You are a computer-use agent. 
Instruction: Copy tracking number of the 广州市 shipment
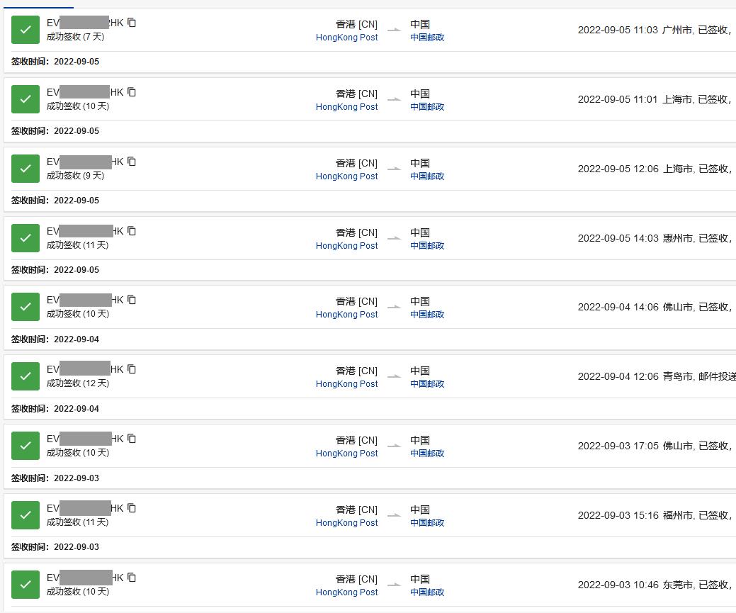[132, 23]
